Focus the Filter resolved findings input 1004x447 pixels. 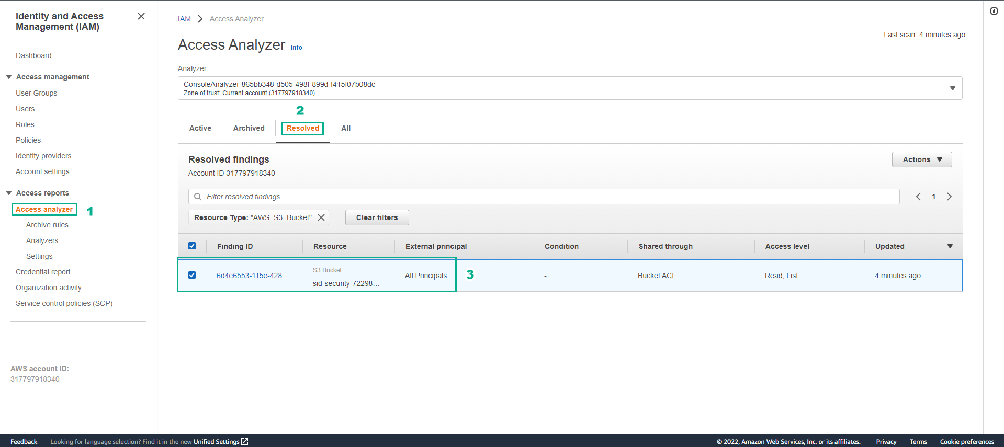[x=544, y=197]
